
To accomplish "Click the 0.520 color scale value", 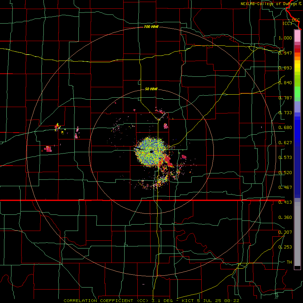I will (285, 173).
